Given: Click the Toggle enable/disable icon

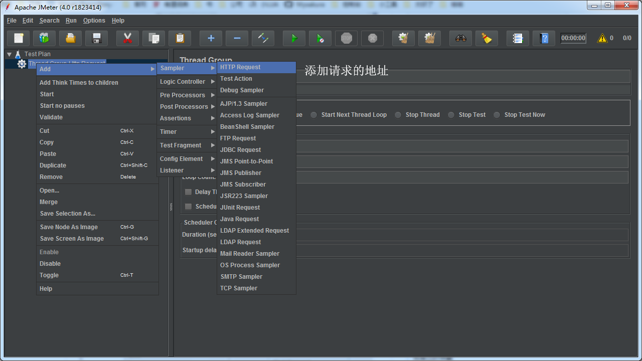Looking at the screenshot, I should tap(263, 38).
